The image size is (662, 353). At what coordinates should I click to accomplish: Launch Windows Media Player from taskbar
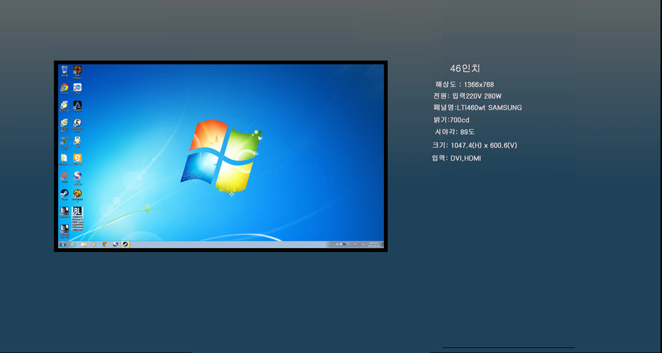point(94,245)
